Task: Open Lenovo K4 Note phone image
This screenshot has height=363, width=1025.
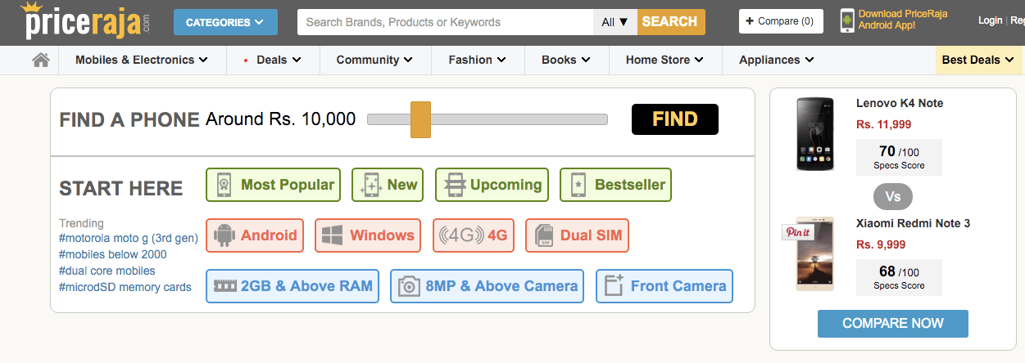Action: 814,134
